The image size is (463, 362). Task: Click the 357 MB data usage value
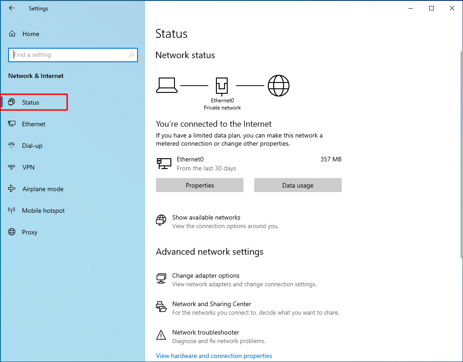click(x=331, y=159)
